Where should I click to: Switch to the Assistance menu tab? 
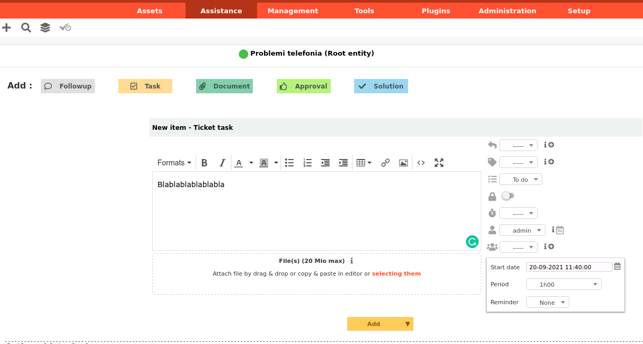click(x=221, y=11)
